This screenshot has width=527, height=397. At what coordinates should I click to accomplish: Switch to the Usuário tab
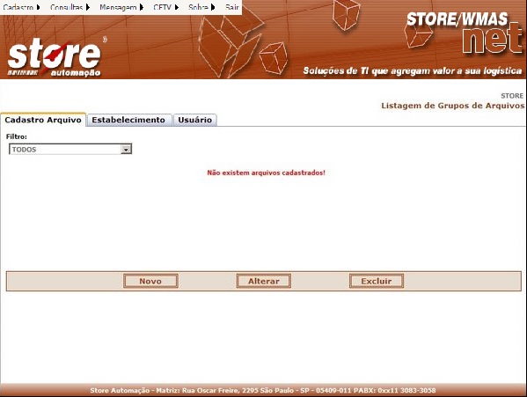(x=195, y=120)
